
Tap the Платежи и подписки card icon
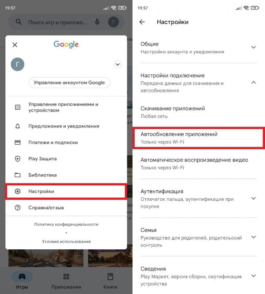pyautogui.click(x=18, y=142)
